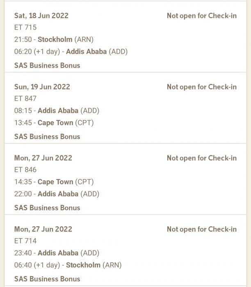Click the 06:40 Stockholm (ARN) arrival
Image resolution: width=251 pixels, height=287 pixels.
pos(68,265)
